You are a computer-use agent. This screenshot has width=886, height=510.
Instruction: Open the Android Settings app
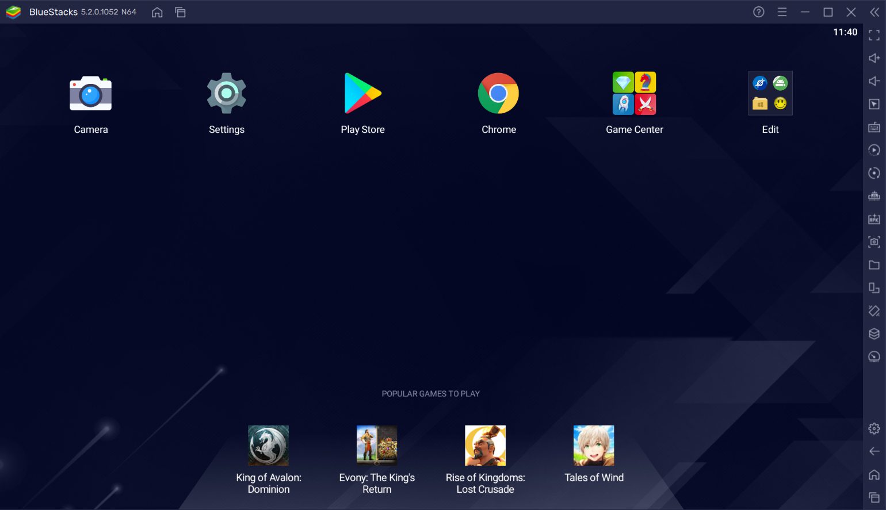[227, 93]
